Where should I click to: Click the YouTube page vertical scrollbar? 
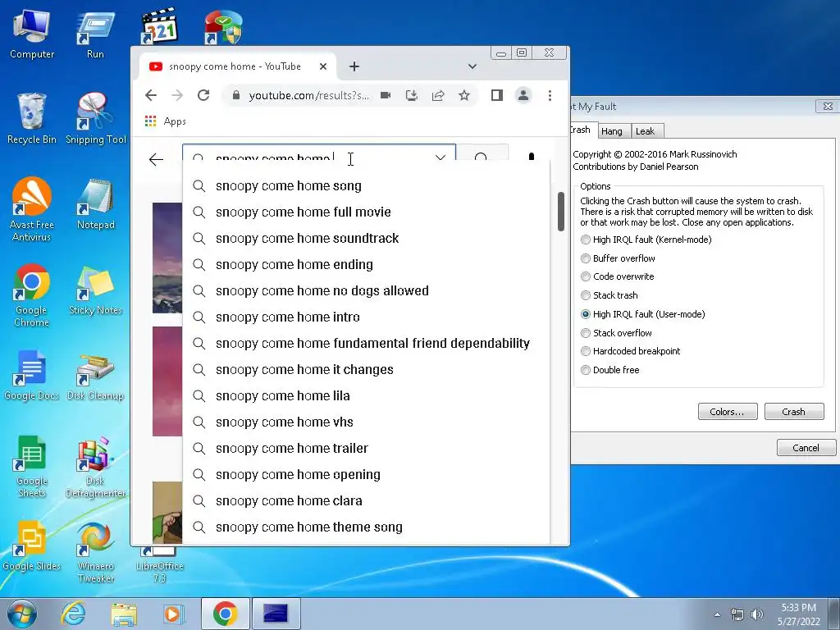click(560, 212)
